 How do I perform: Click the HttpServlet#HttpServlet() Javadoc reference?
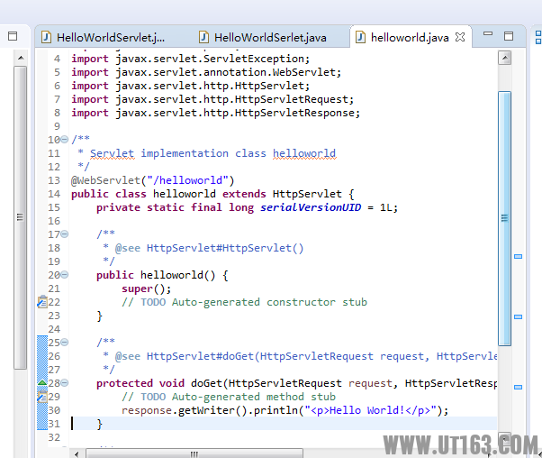(225, 248)
